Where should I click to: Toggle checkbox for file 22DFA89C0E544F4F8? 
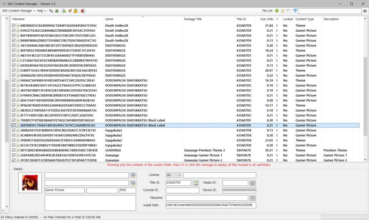(x=13, y=155)
